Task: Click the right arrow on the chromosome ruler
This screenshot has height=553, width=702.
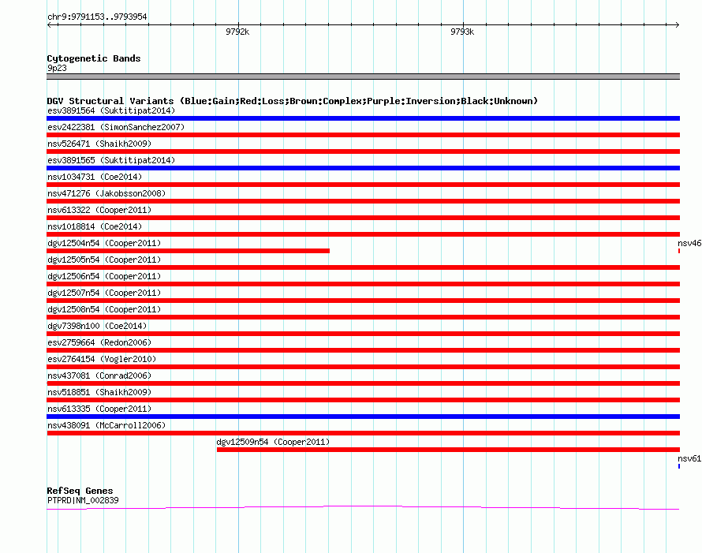Action: [x=677, y=25]
